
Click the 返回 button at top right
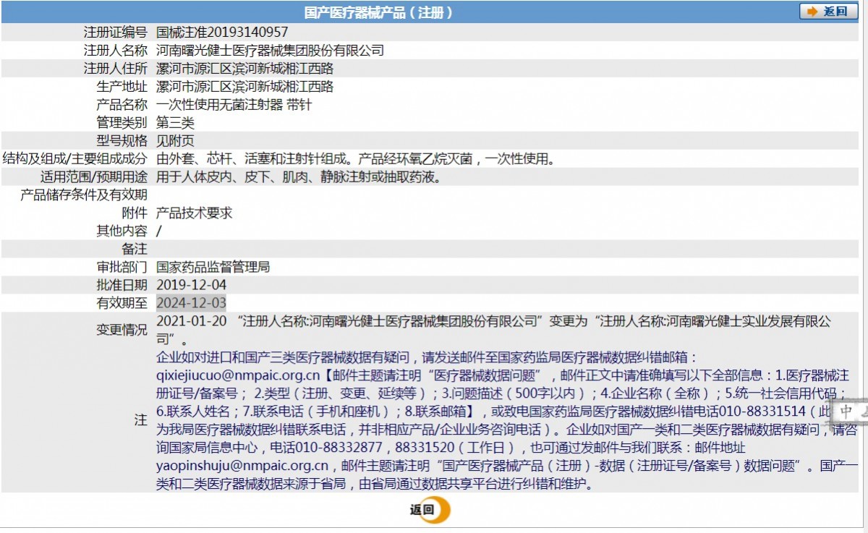829,12
